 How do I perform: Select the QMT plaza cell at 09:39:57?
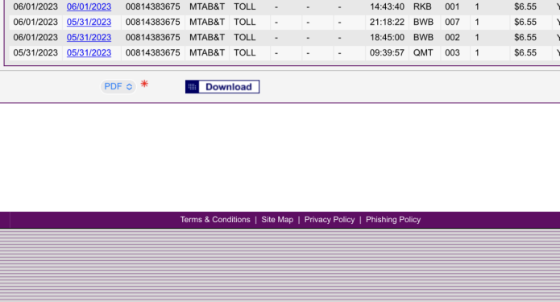pos(423,53)
